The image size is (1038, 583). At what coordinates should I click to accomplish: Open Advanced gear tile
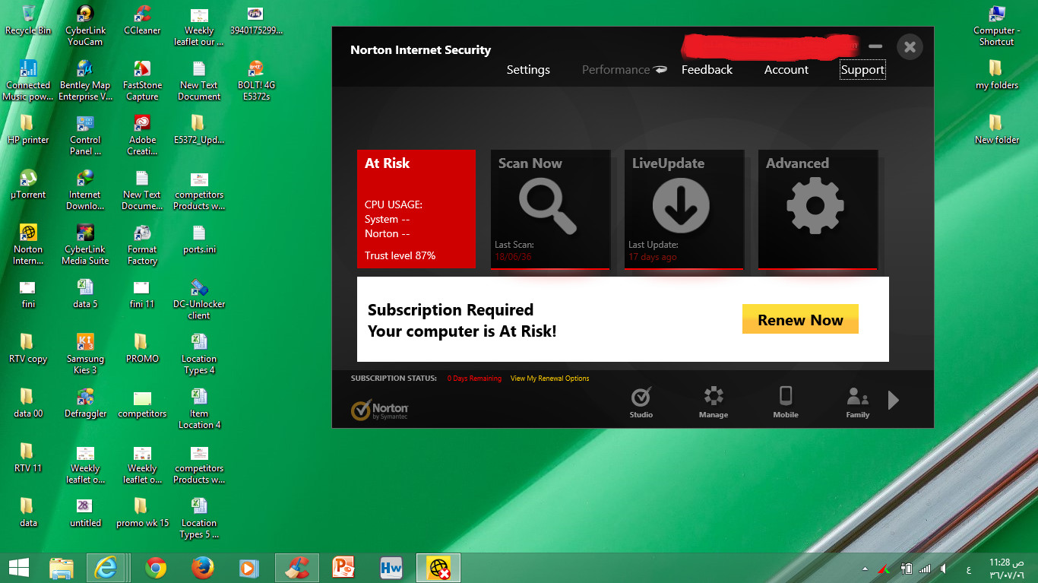818,209
